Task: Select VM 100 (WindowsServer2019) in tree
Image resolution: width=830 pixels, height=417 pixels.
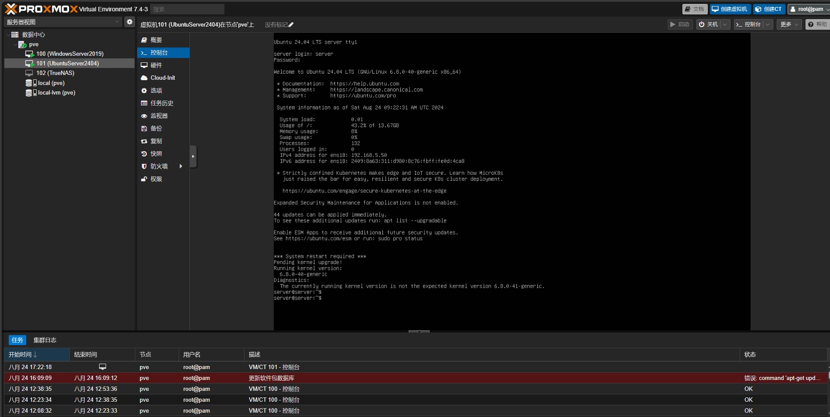Action: coord(69,54)
